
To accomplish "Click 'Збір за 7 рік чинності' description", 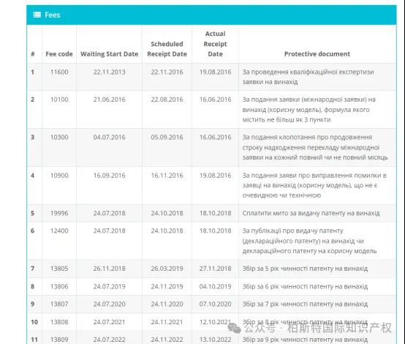I will click(x=305, y=304).
